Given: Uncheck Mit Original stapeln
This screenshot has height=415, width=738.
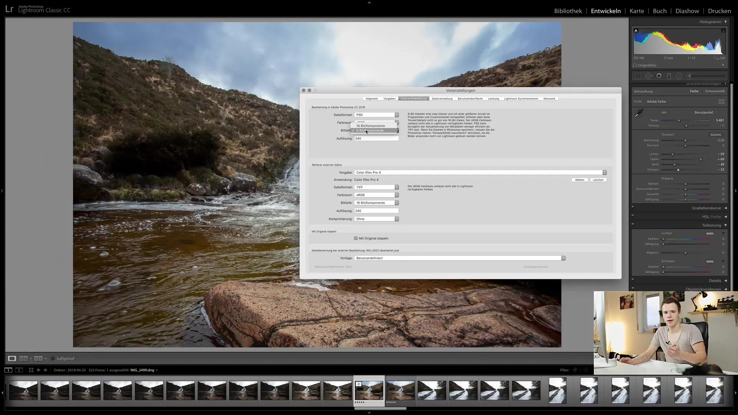Looking at the screenshot, I should point(356,239).
